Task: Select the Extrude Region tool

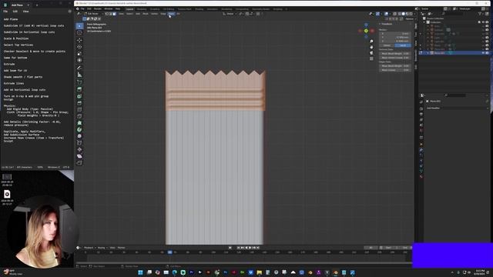Action: (79, 89)
